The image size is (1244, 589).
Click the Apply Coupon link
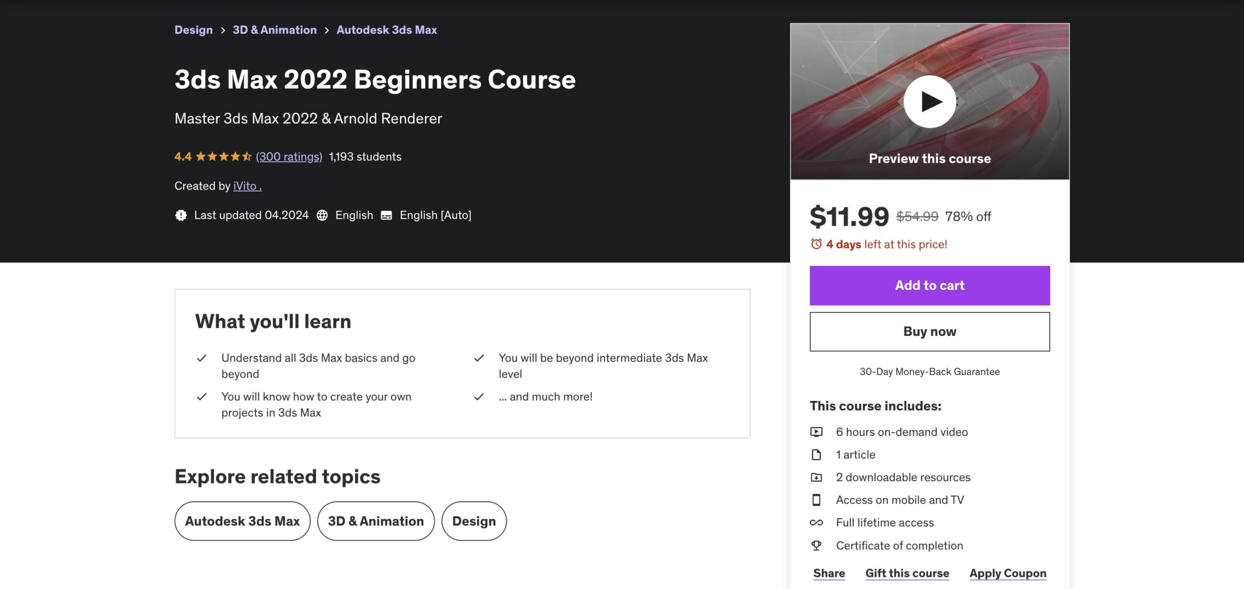pos(1007,572)
